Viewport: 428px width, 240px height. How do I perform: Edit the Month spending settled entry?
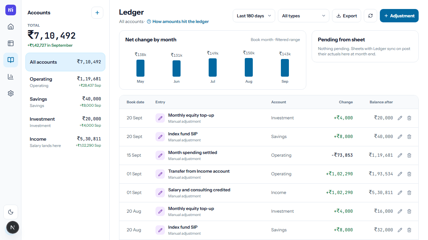[x=400, y=155]
